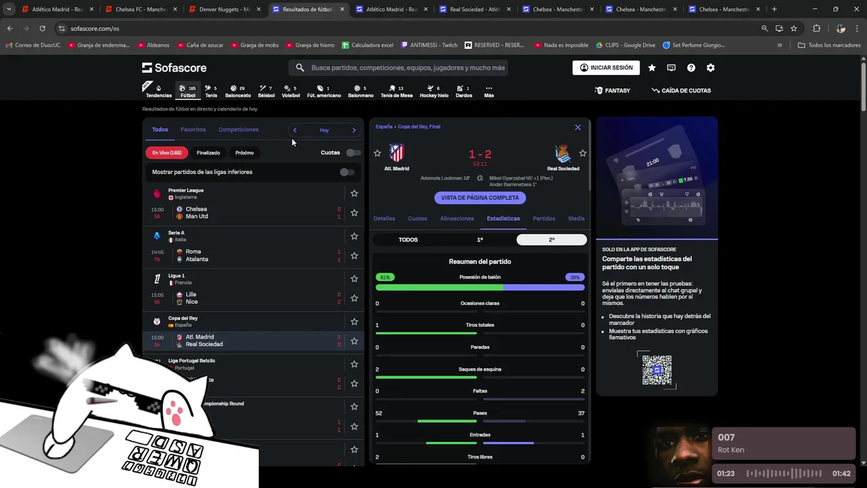
Task: Click the audio player progress waveform
Action: (x=784, y=474)
